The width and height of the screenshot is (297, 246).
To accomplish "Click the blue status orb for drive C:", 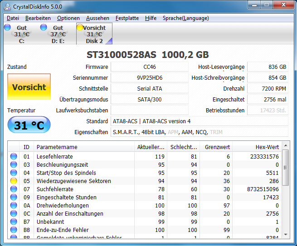I will pyautogui.click(x=7, y=27).
